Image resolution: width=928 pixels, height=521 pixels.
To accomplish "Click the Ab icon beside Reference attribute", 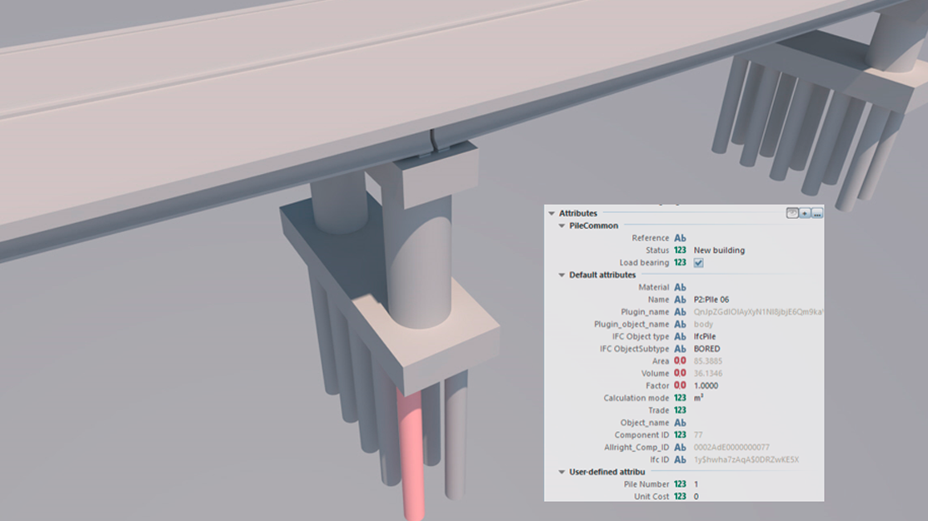I will click(x=679, y=237).
